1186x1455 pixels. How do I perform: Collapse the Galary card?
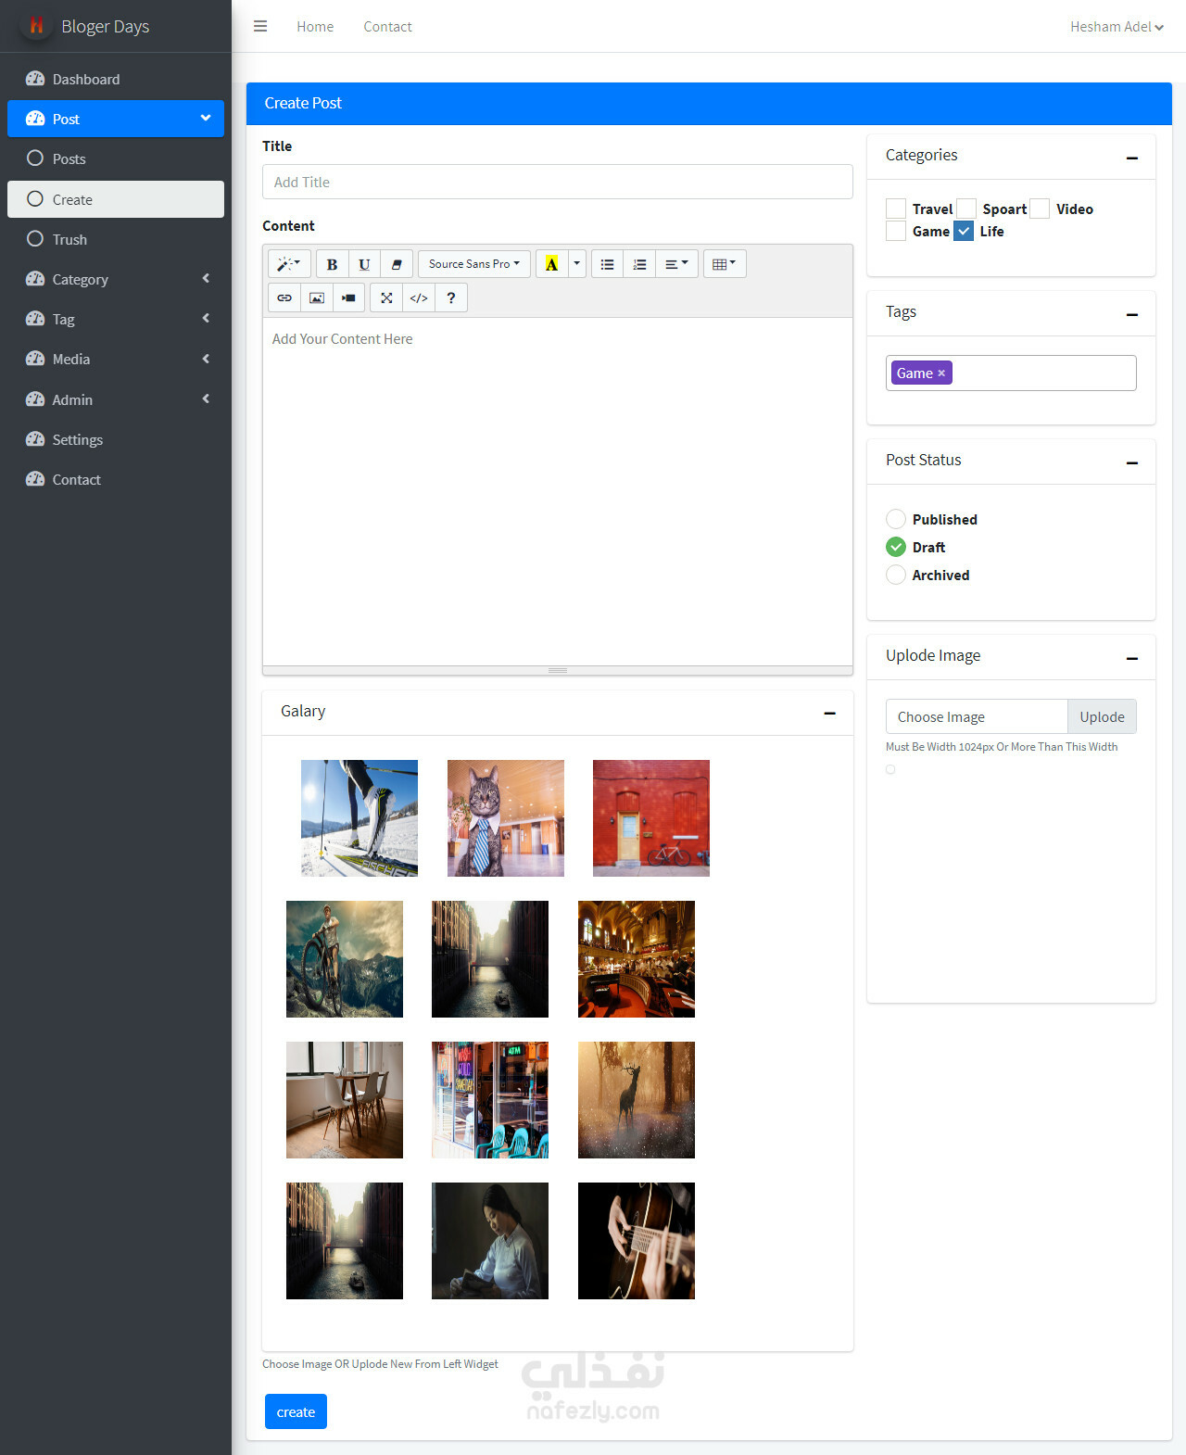[830, 713]
